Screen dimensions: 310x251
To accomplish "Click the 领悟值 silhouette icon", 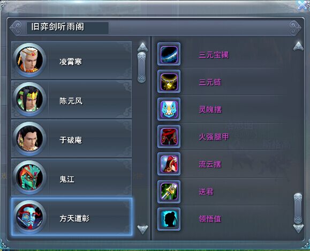I will [169, 219].
